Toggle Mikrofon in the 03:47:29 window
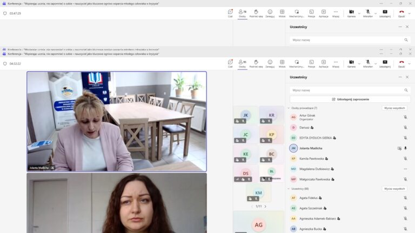Screen dimensions: 415x233 [368, 13]
